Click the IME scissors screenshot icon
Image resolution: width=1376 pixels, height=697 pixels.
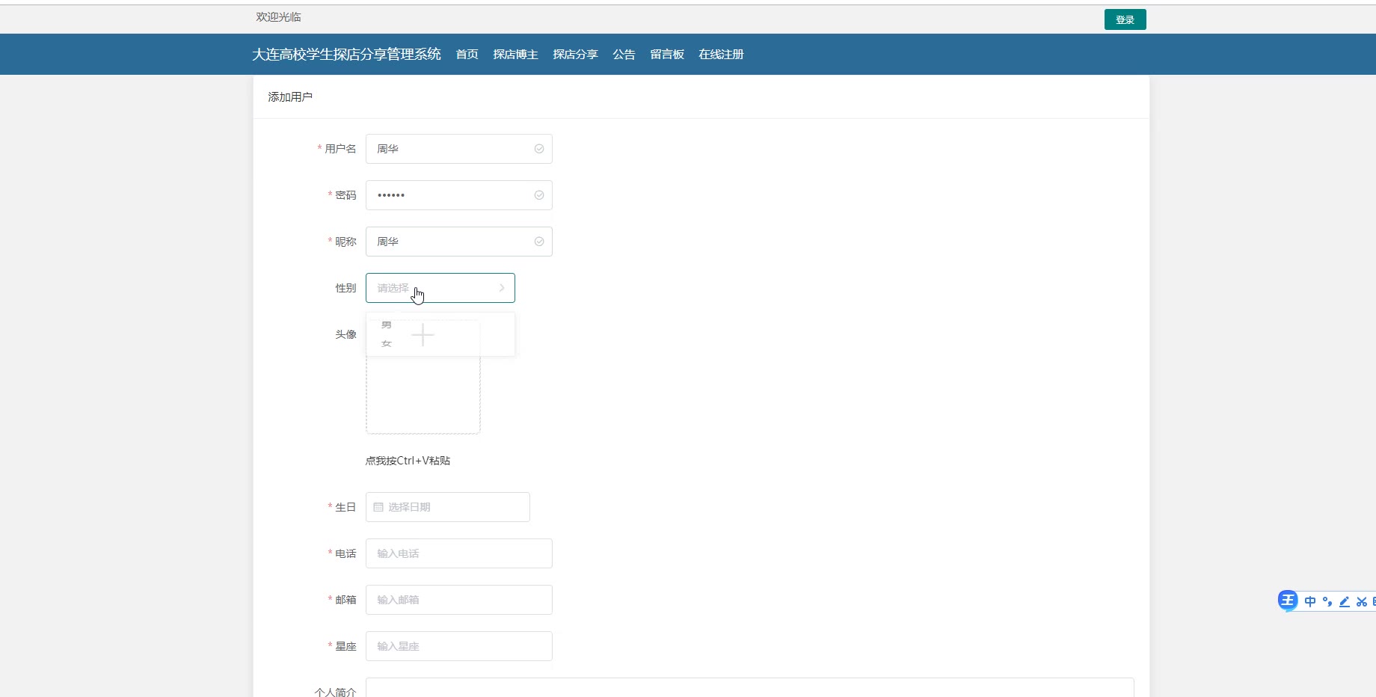pyautogui.click(x=1362, y=601)
